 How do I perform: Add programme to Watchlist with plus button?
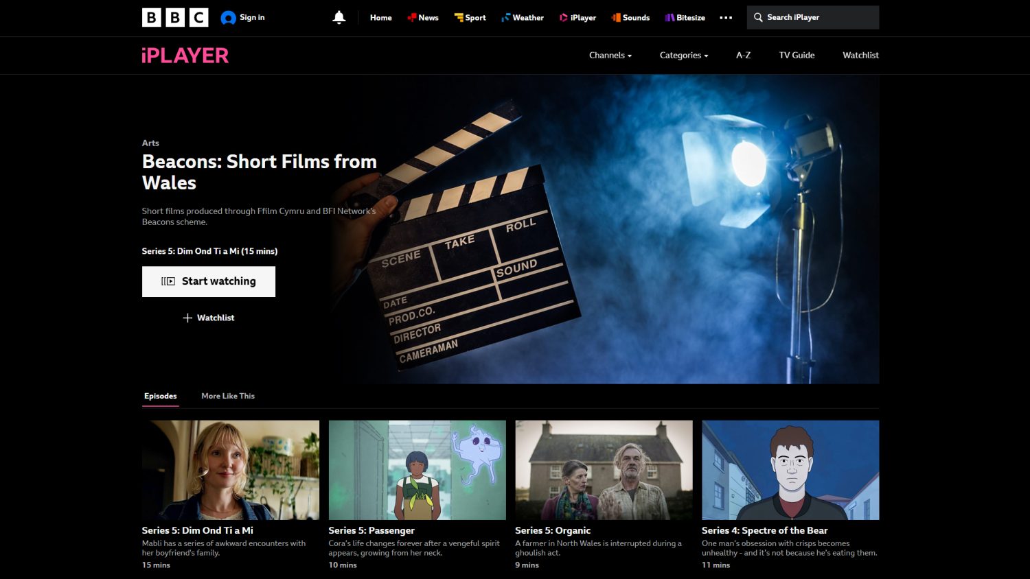point(209,318)
